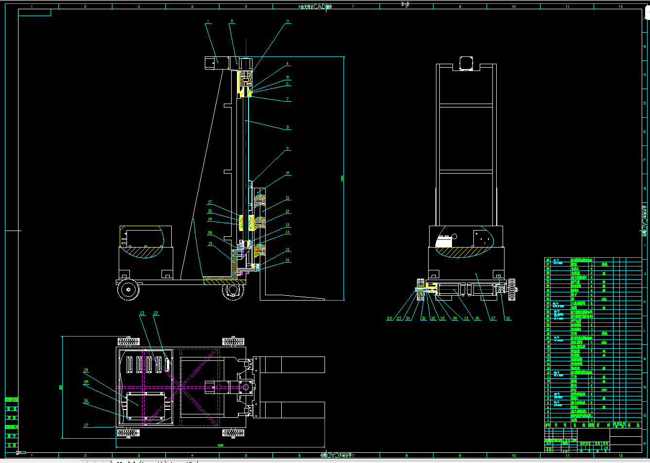Select part callout number 24
The height and width of the screenshot is (463, 650).
(x=86, y=370)
